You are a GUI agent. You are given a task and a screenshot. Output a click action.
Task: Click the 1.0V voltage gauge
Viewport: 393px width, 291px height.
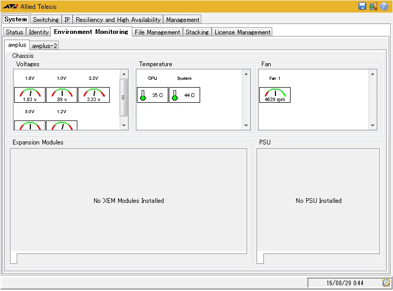[x=62, y=95]
